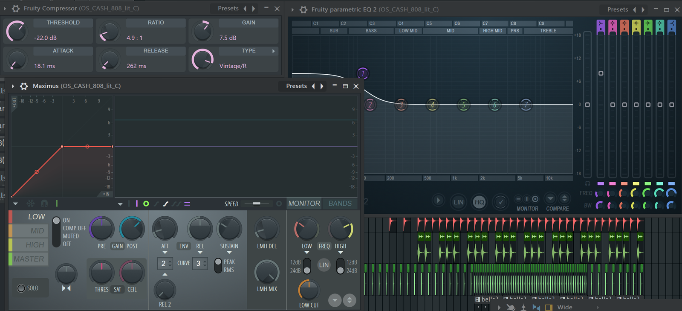
Task: Open Maximus plugin options gear icon
Action: click(x=24, y=86)
